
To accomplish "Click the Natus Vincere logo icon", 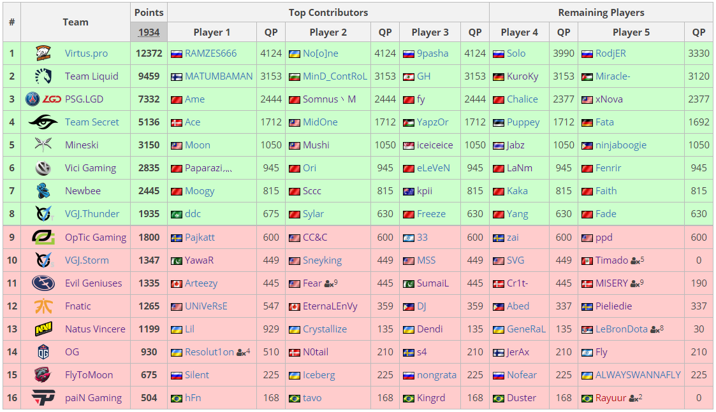I will (x=43, y=329).
